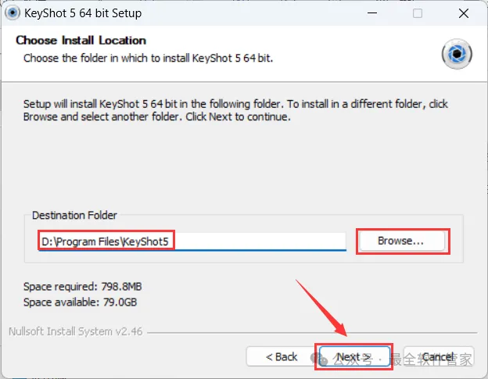Click the "Destination Folder" group label
Screen dimensions: 488x379
(x=74, y=215)
